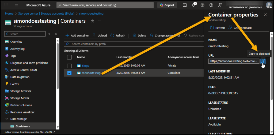Click the Partner solutions icon
This screenshot has height=135, width=274.
(7, 105)
